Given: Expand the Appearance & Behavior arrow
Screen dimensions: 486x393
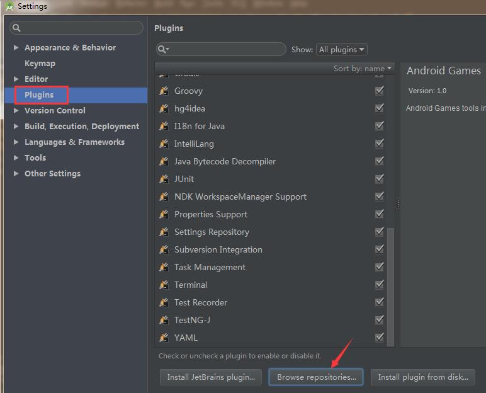Looking at the screenshot, I should [x=16, y=47].
